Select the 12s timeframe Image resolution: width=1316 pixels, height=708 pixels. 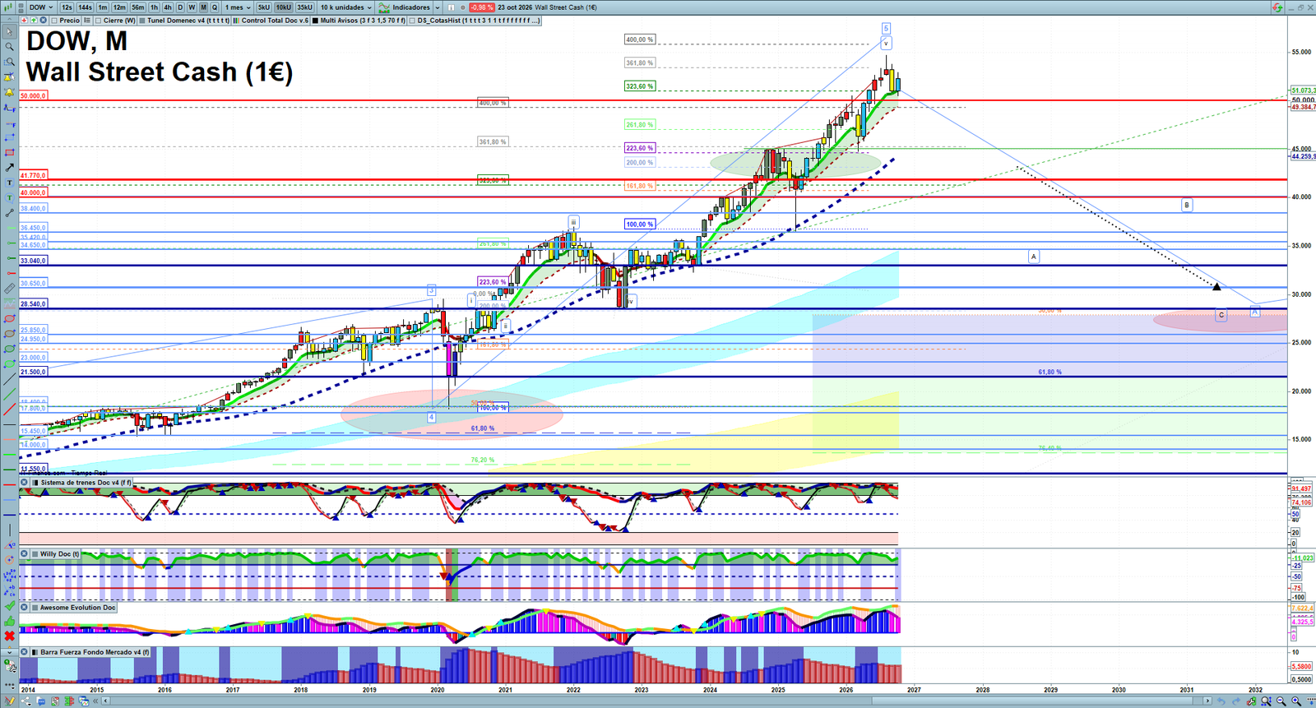pos(67,7)
